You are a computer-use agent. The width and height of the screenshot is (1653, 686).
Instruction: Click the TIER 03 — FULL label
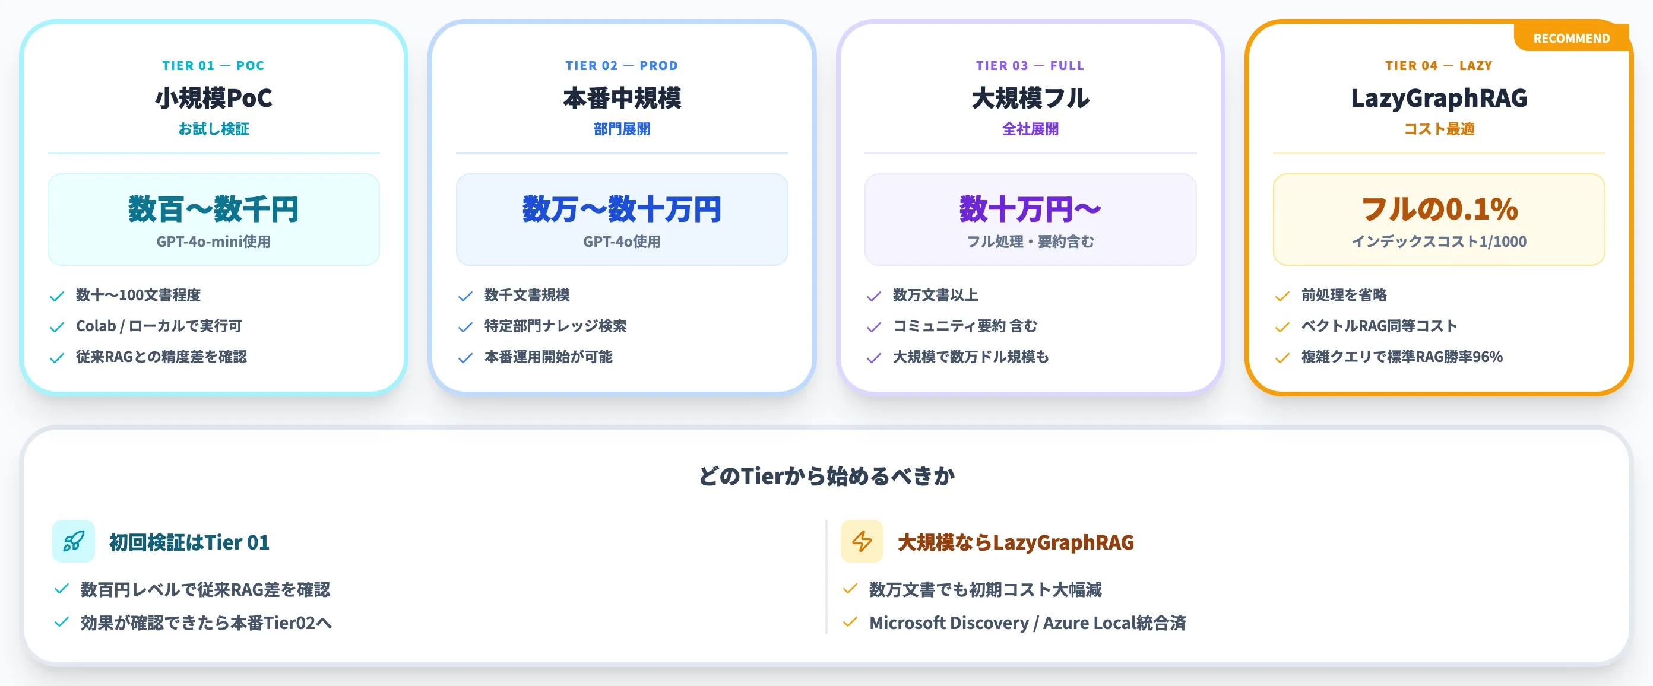[1031, 65]
